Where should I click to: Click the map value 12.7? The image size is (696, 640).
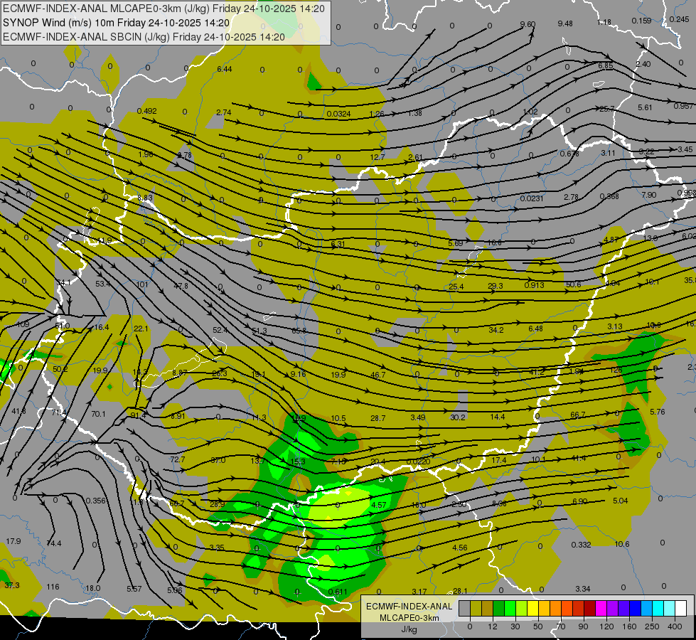click(x=378, y=157)
